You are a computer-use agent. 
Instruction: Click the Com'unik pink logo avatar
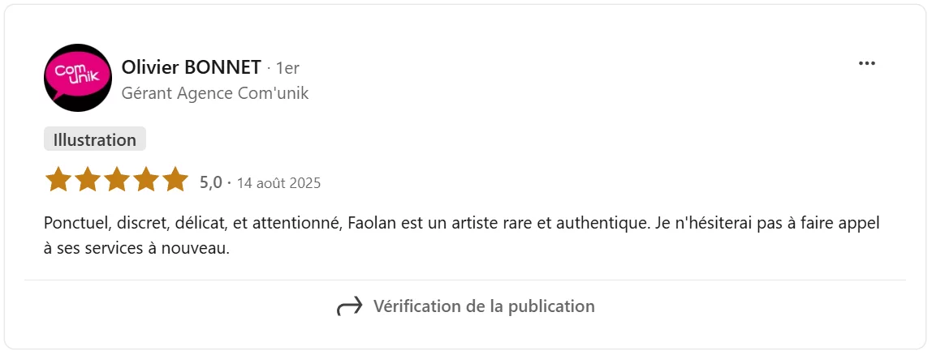coord(77,78)
